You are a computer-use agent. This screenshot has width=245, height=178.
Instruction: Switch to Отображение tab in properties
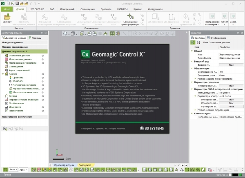pyautogui.click(x=216, y=38)
